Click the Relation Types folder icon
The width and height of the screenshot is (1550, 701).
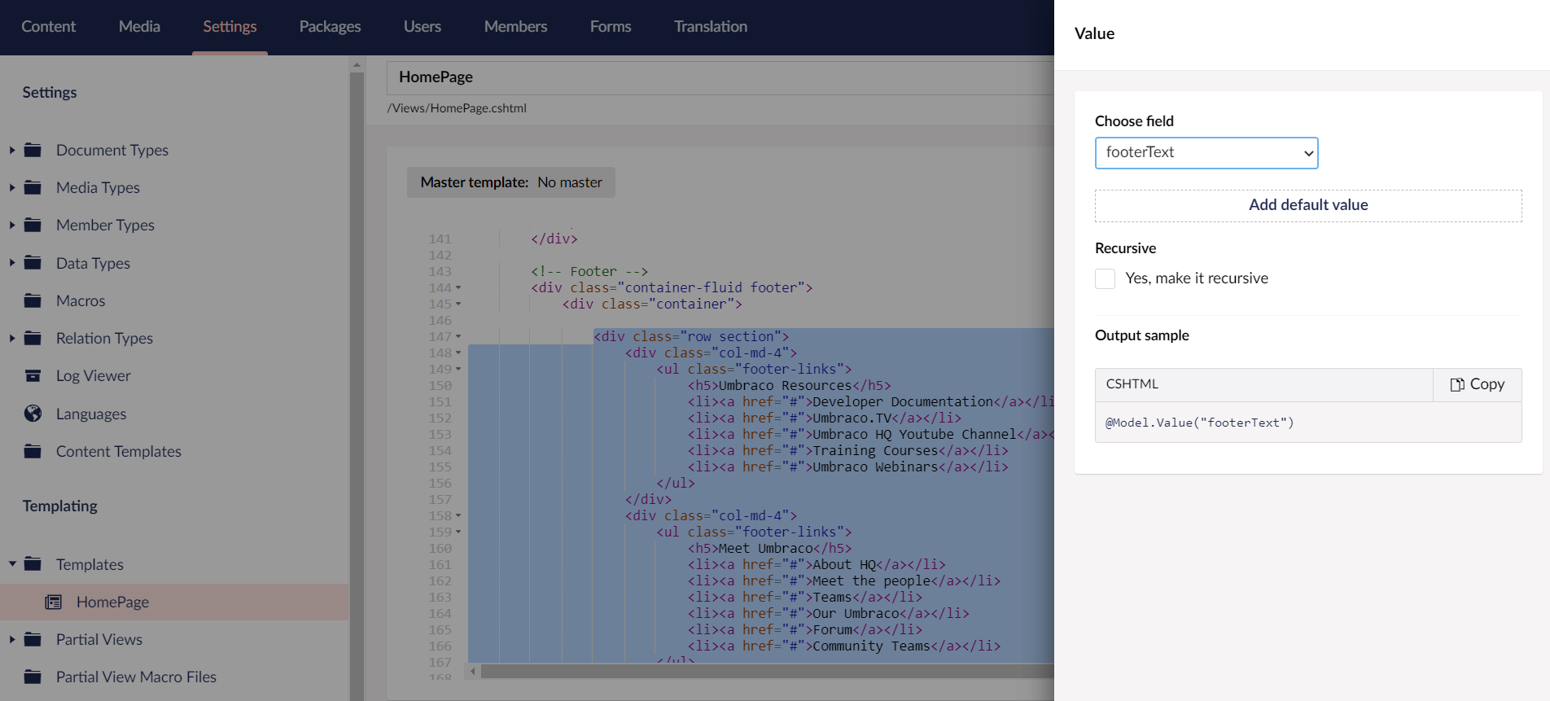click(33, 338)
